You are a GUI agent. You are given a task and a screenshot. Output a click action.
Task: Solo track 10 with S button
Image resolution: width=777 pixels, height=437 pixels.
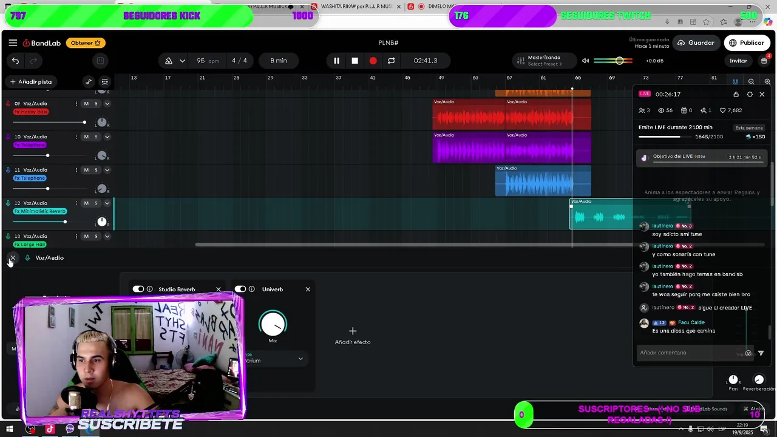click(96, 137)
